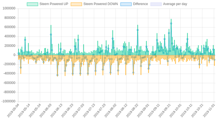
Task: Click the 'Steem Powered DOWN' legend label
Action: [x=101, y=4]
